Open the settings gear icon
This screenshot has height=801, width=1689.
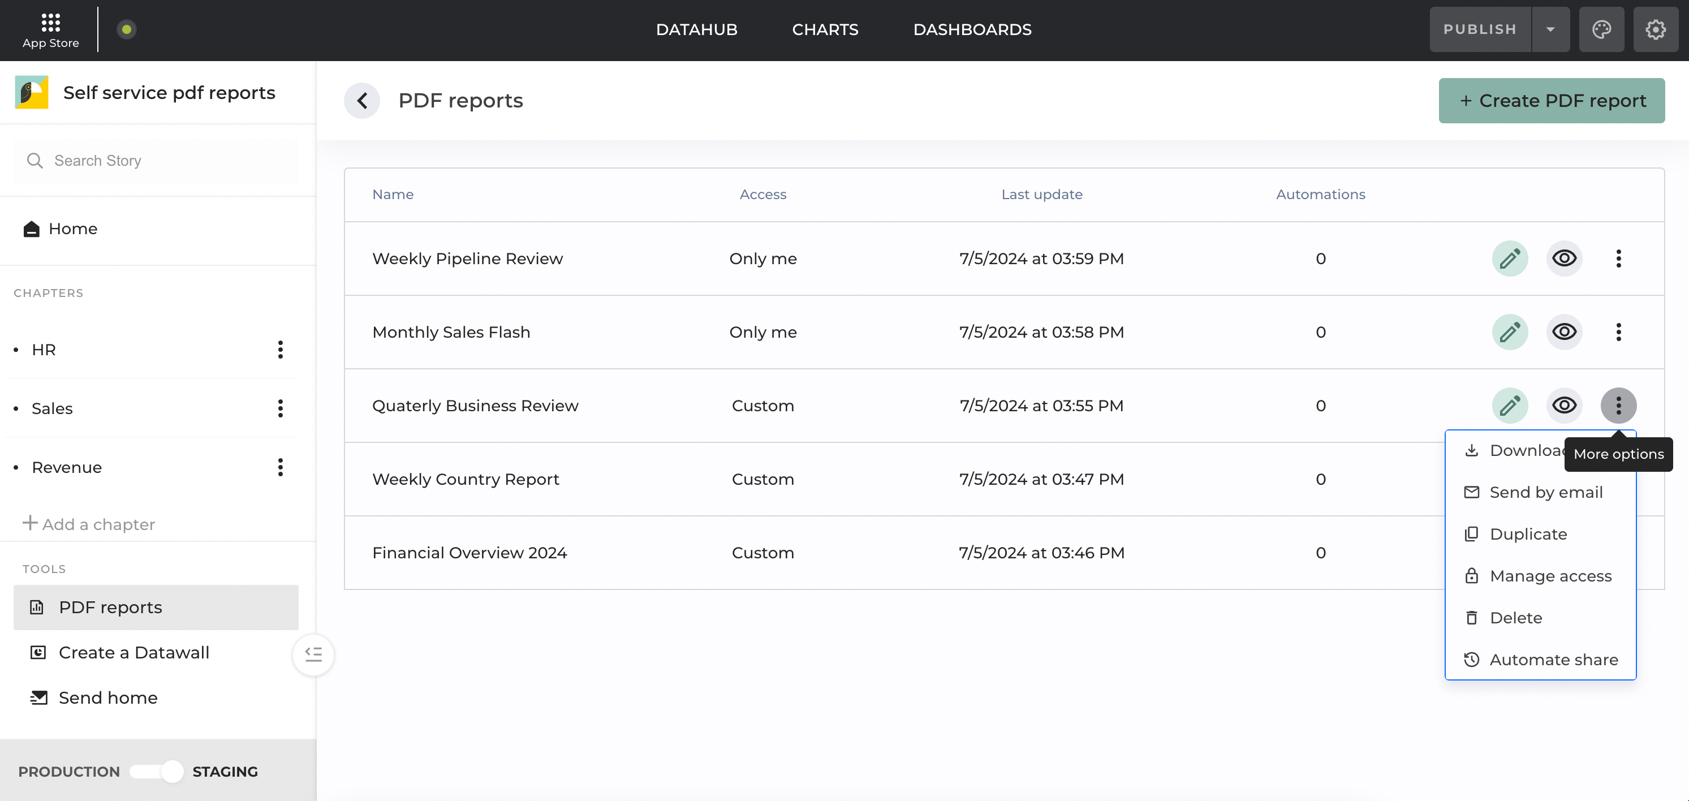1655,29
